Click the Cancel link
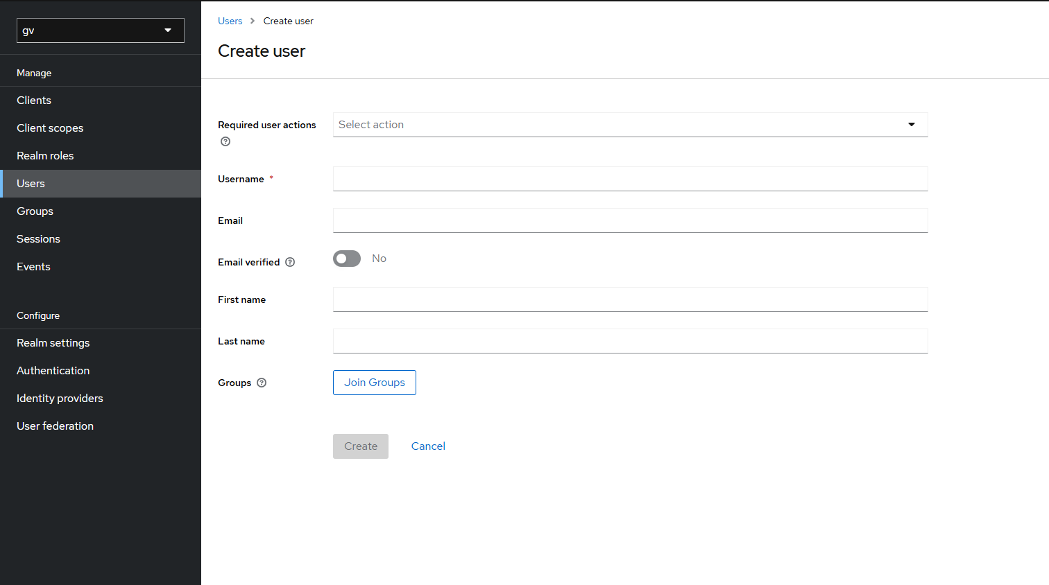 [x=428, y=446]
